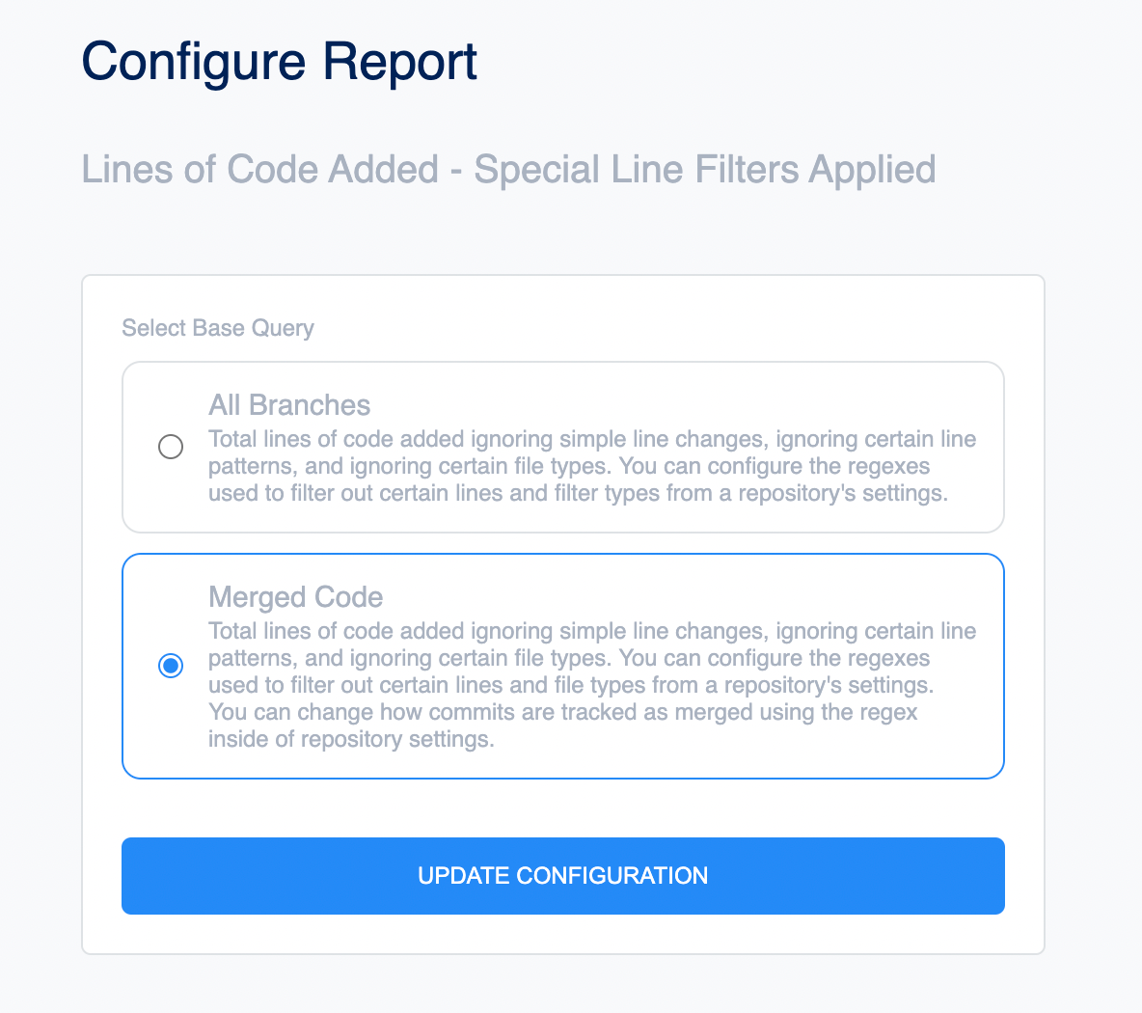This screenshot has width=1142, height=1013.
Task: Click the Merged Code description's first line
Action: (x=592, y=631)
